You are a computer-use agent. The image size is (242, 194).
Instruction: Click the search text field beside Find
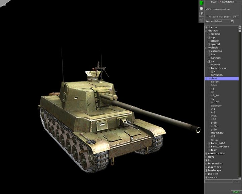point(218,182)
